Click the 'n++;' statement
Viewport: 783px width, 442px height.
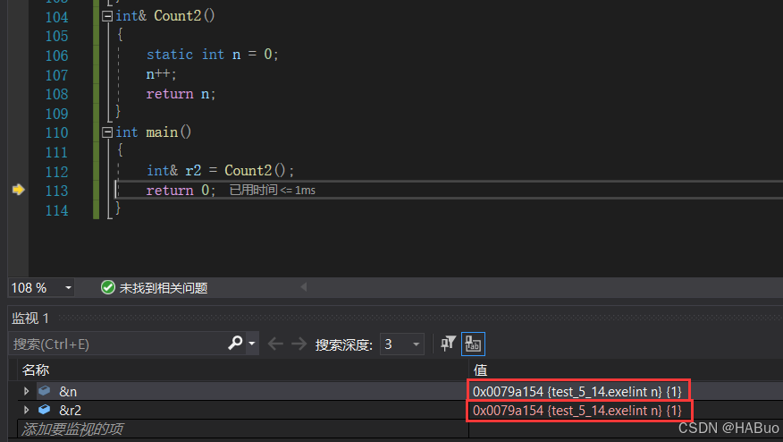(161, 74)
